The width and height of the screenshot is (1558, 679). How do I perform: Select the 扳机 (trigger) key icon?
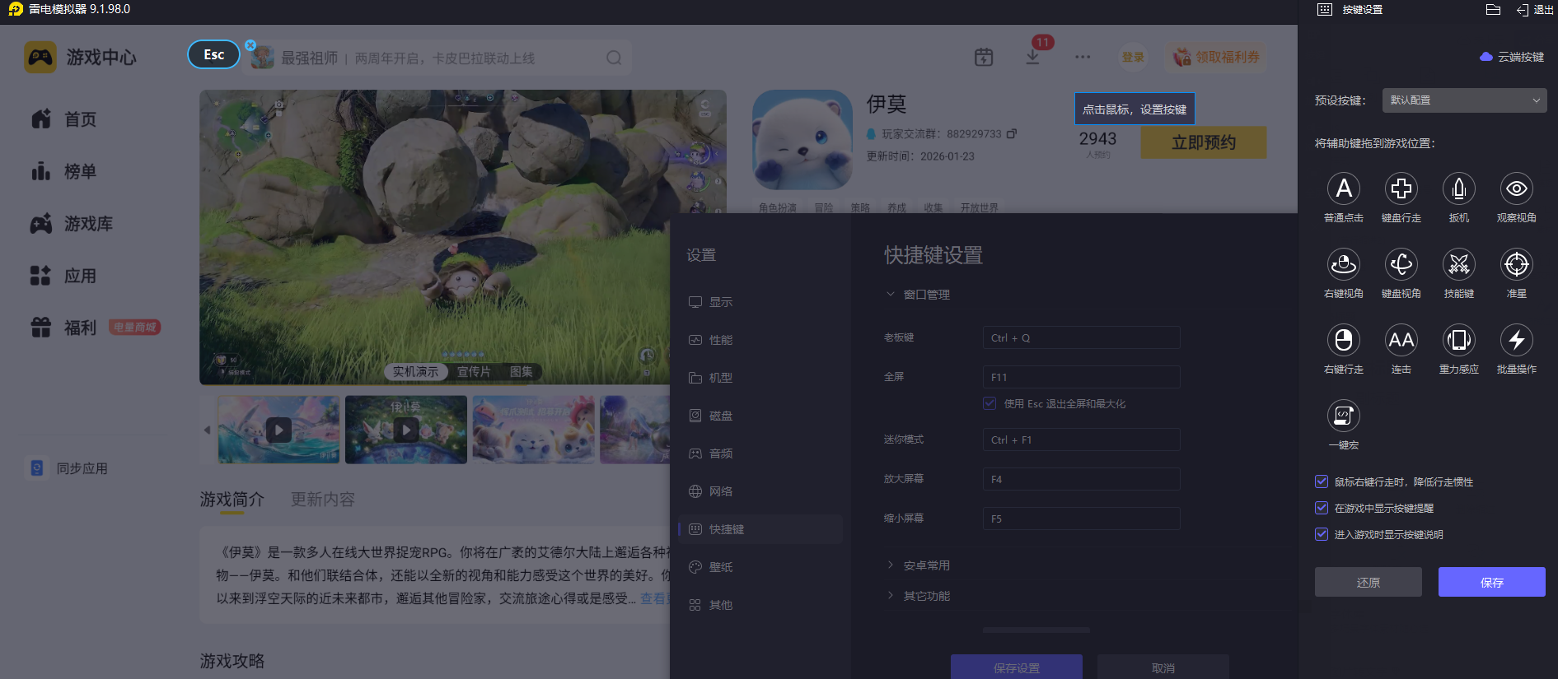1458,189
